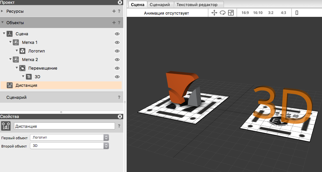Collapse the Метка 2 tree node
Image resolution: width=322 pixels, height=172 pixels.
(x=11, y=59)
